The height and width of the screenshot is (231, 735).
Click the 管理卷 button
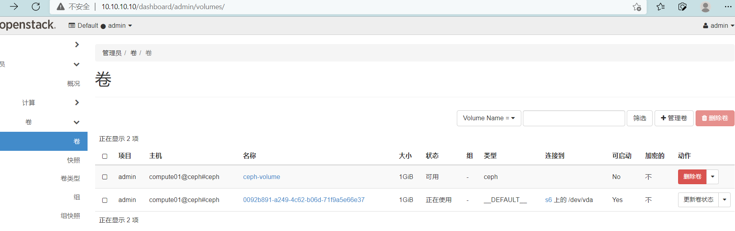pos(674,118)
